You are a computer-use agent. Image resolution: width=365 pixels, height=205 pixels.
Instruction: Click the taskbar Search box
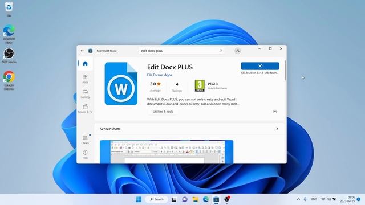(156, 199)
